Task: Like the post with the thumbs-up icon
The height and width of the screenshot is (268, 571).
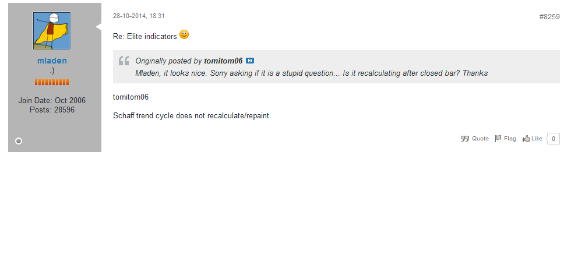Action: point(526,139)
